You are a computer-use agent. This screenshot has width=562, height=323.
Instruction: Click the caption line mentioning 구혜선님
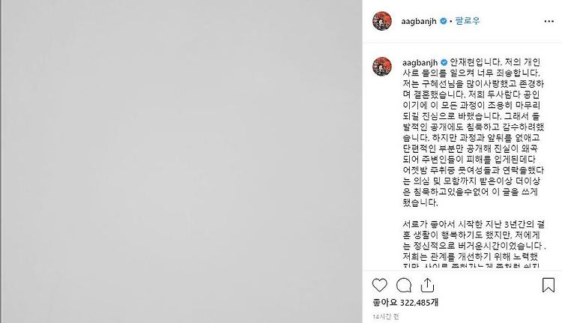[x=473, y=84]
